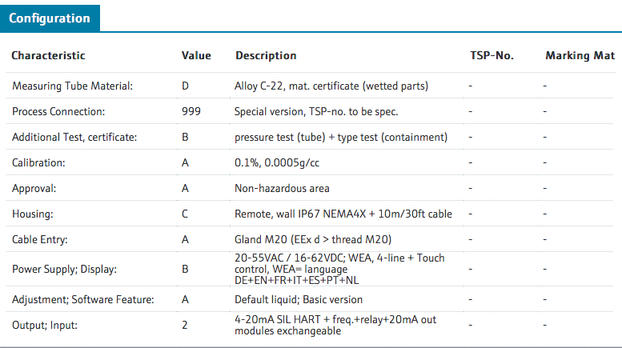Select the Measuring Tube Material row label

73,86
